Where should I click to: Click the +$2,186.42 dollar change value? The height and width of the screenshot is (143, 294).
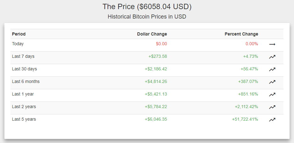coord(156,69)
